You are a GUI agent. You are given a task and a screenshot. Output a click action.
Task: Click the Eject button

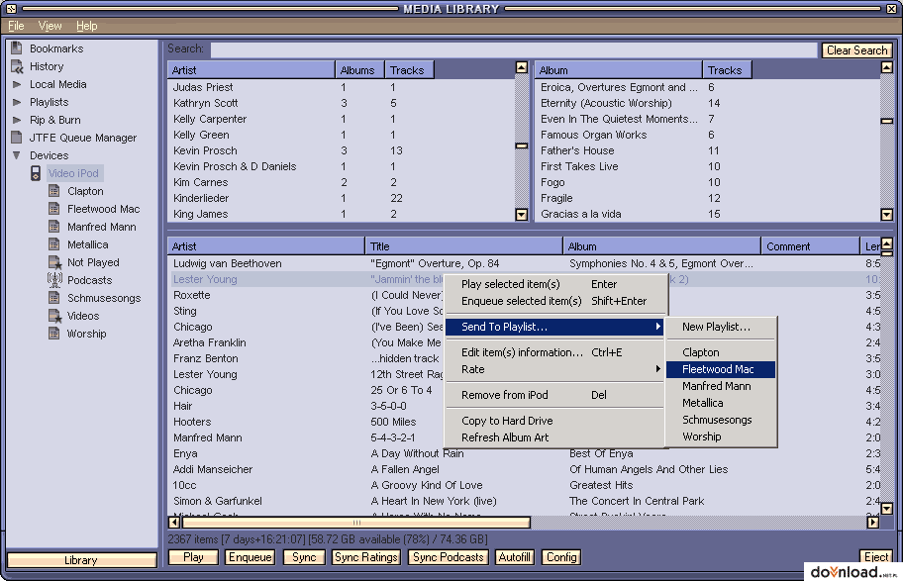pos(876,557)
